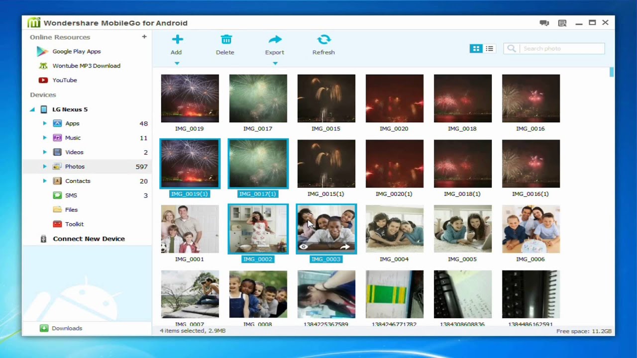Switch to grid view
The width and height of the screenshot is (637, 358).
pyautogui.click(x=476, y=49)
